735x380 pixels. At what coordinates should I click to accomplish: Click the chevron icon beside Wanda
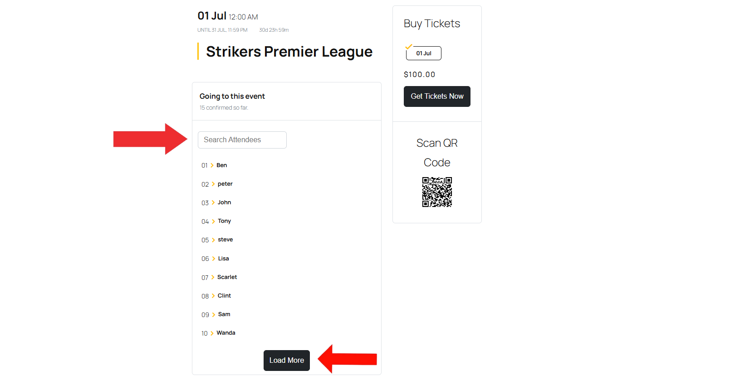tap(212, 333)
